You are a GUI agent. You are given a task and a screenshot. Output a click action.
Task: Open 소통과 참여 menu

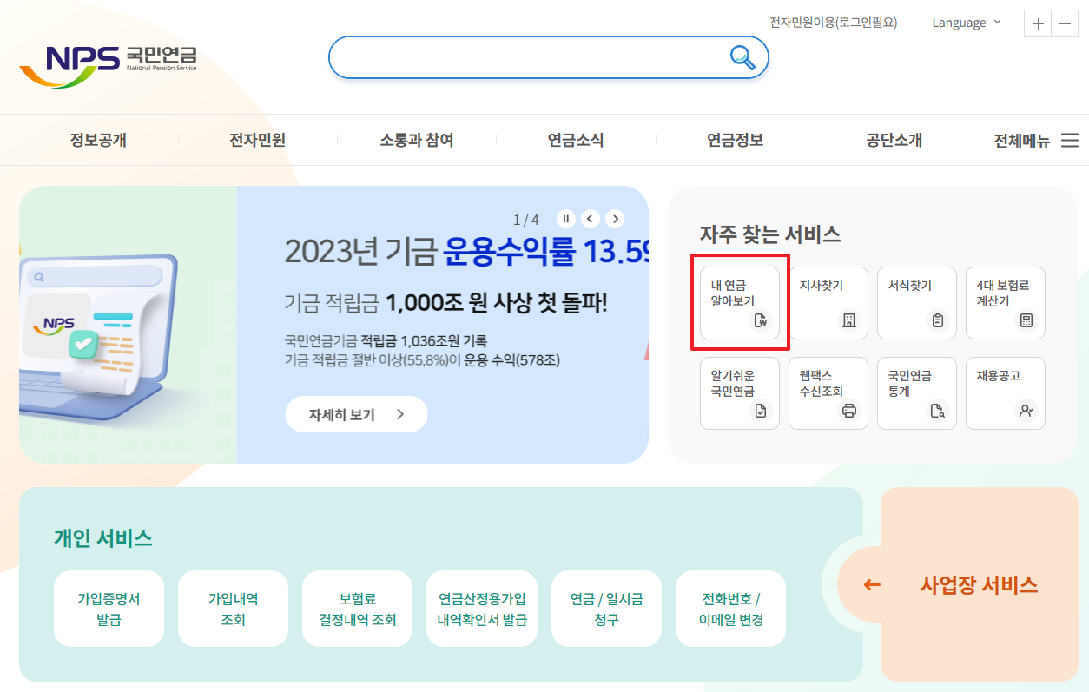click(x=417, y=140)
